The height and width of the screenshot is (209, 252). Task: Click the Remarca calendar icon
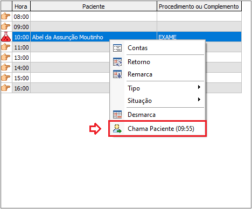[117, 74]
